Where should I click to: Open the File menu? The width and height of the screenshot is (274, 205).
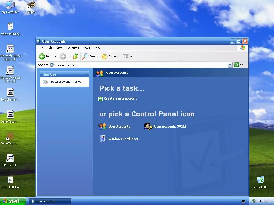(x=41, y=48)
